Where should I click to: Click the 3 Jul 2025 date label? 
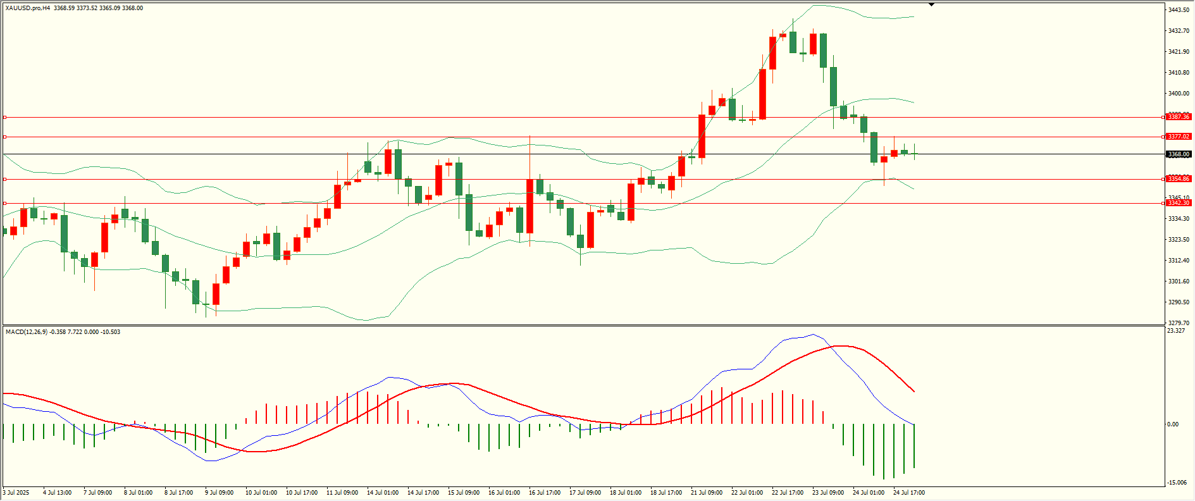pos(16,493)
